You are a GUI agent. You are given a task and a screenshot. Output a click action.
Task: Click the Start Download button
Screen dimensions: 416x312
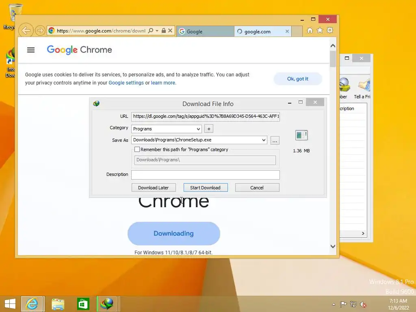tap(205, 188)
